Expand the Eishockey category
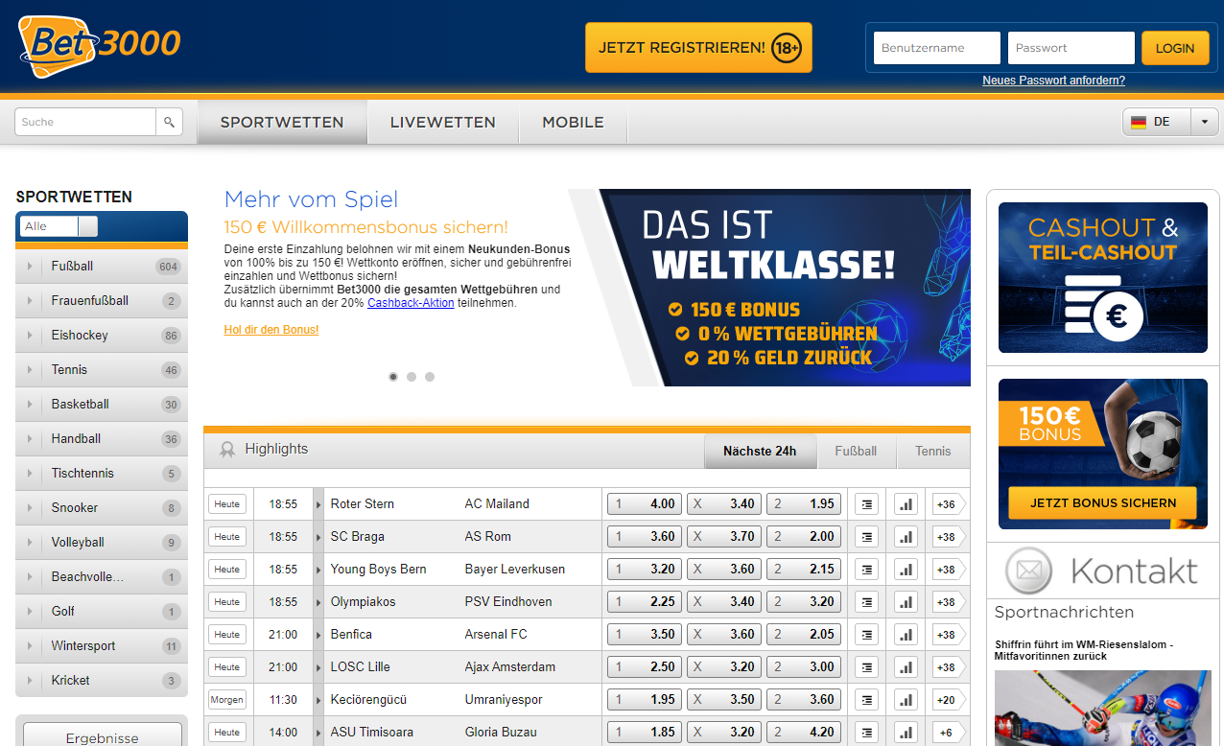Image resolution: width=1224 pixels, height=746 pixels. (x=102, y=336)
